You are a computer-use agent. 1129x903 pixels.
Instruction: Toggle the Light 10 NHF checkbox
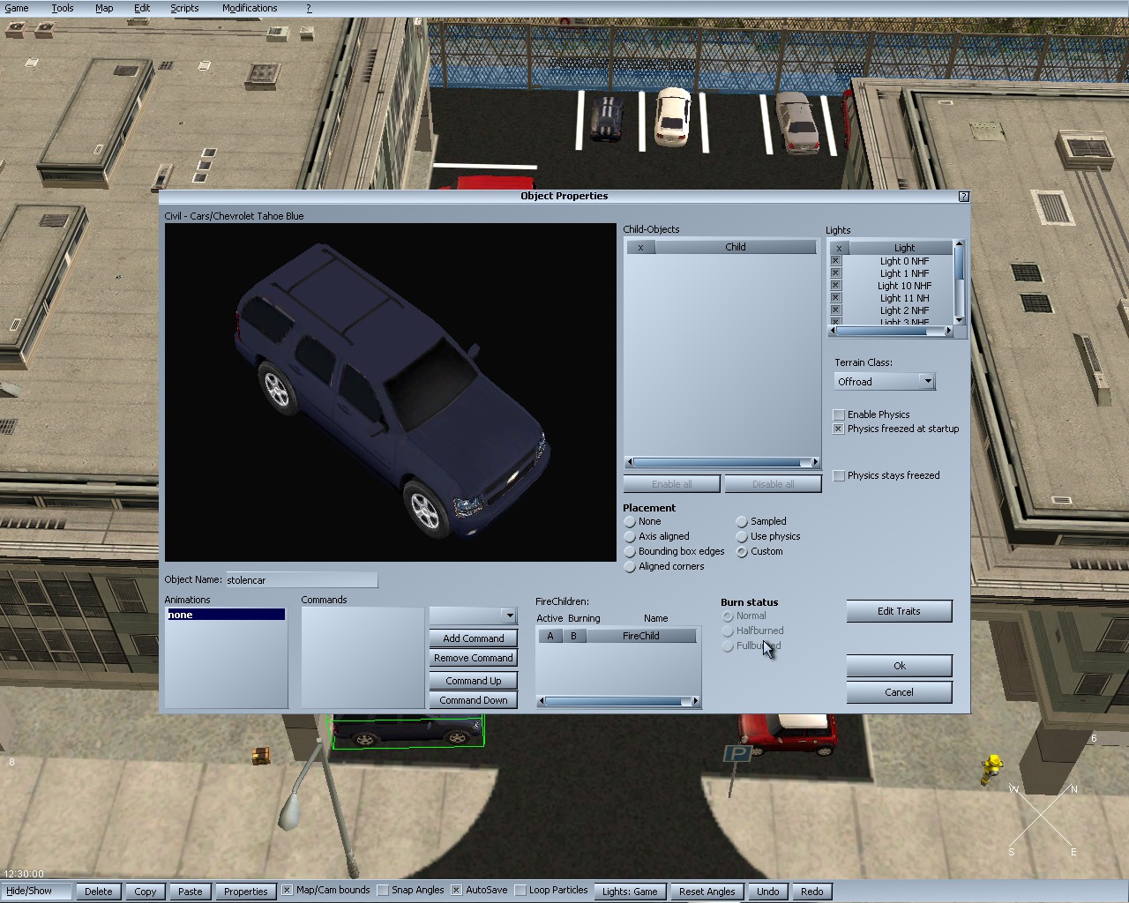835,286
